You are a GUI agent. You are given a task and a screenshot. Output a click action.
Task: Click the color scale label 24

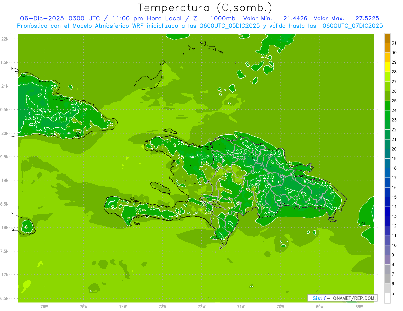pos(394,110)
